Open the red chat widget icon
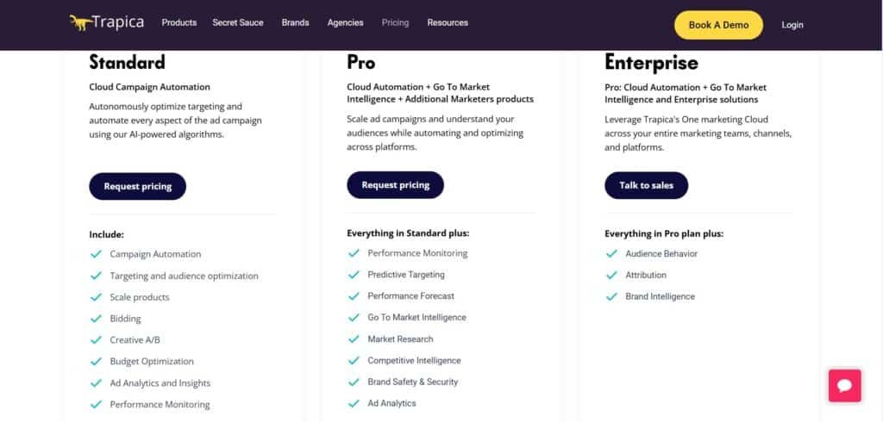883x422 pixels. [844, 385]
